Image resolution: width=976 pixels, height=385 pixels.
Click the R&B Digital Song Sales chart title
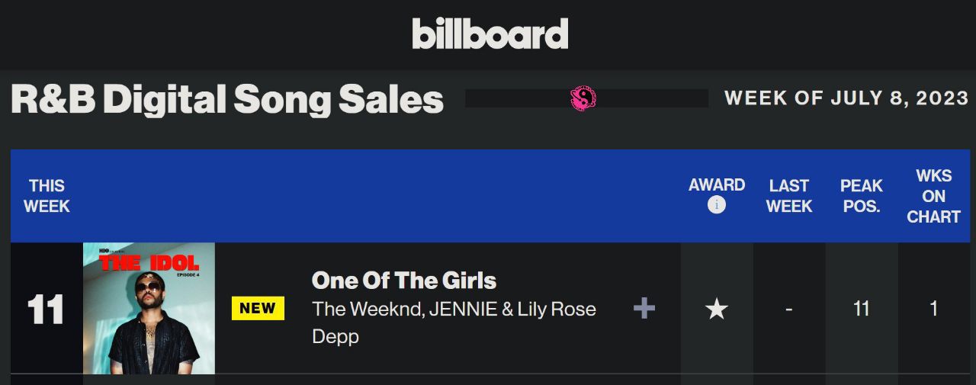[x=227, y=99]
